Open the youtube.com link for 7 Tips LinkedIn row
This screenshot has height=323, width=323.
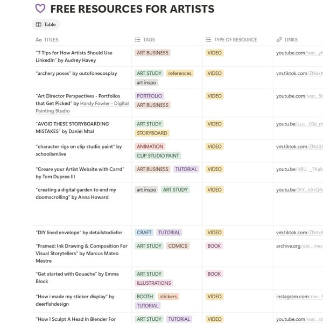(299, 53)
